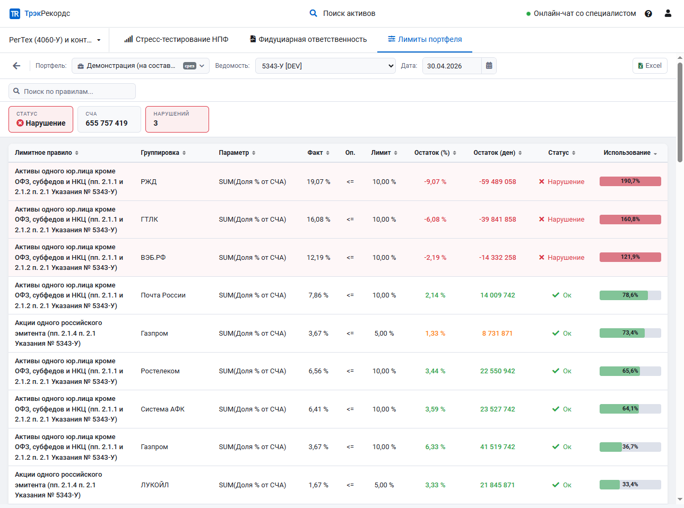Sort by Лимитное правило column
This screenshot has height=508, width=684.
[47, 153]
